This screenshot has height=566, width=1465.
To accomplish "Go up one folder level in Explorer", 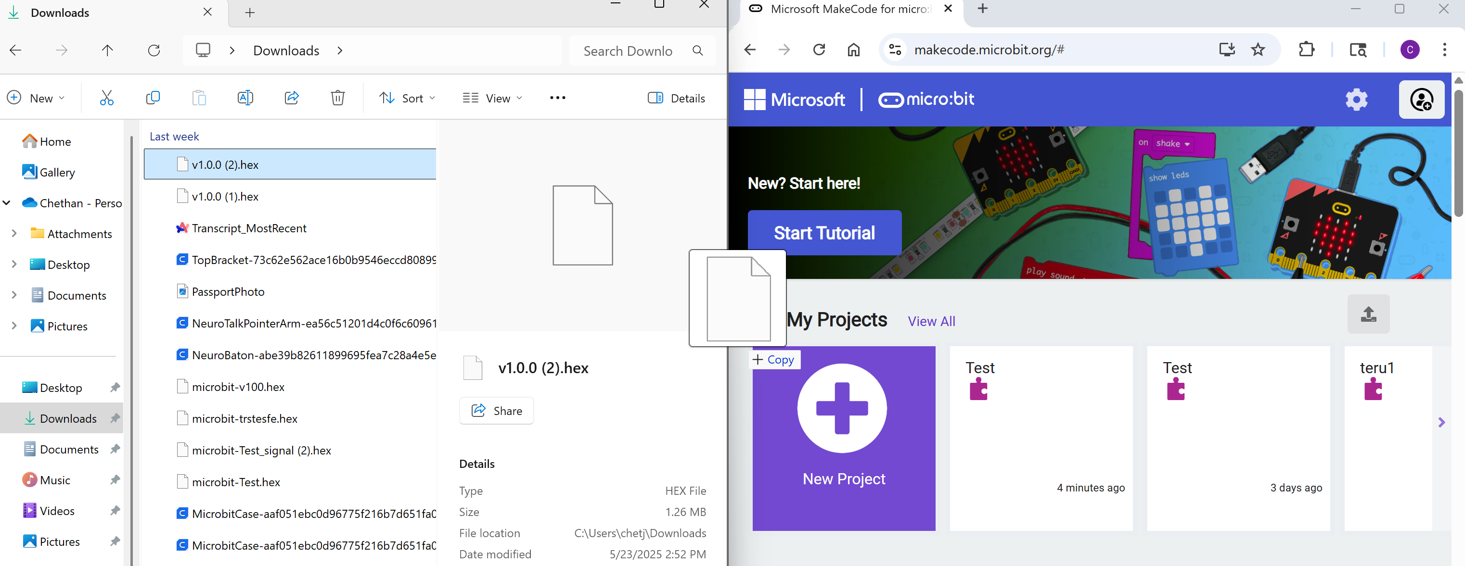I will tap(107, 50).
